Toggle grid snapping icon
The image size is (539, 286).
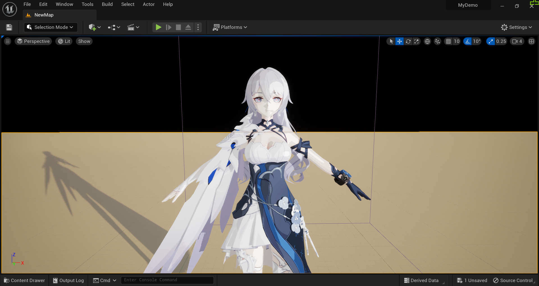tap(448, 41)
